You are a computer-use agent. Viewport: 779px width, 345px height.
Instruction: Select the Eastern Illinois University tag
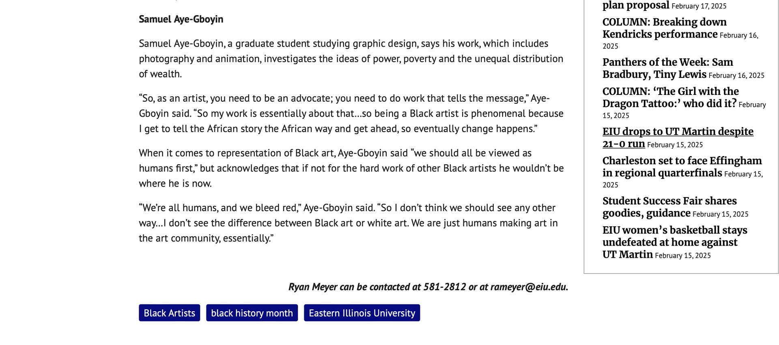362,313
